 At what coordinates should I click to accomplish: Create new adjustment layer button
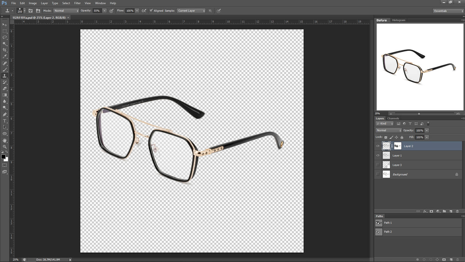438,211
